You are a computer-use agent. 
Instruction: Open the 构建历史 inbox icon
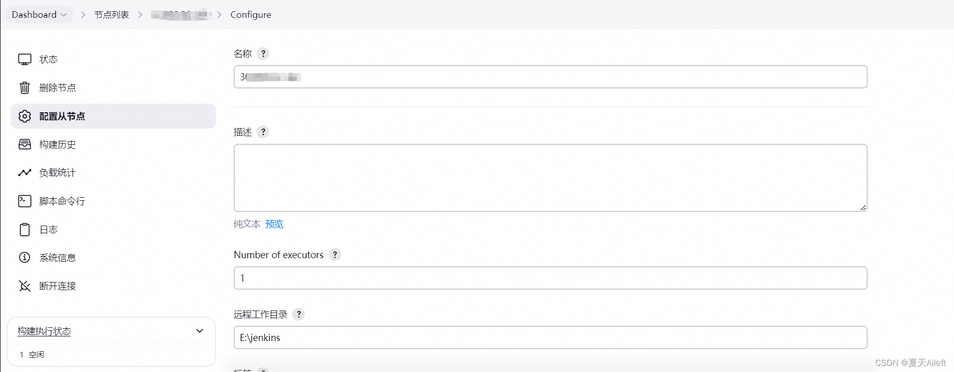[x=24, y=144]
